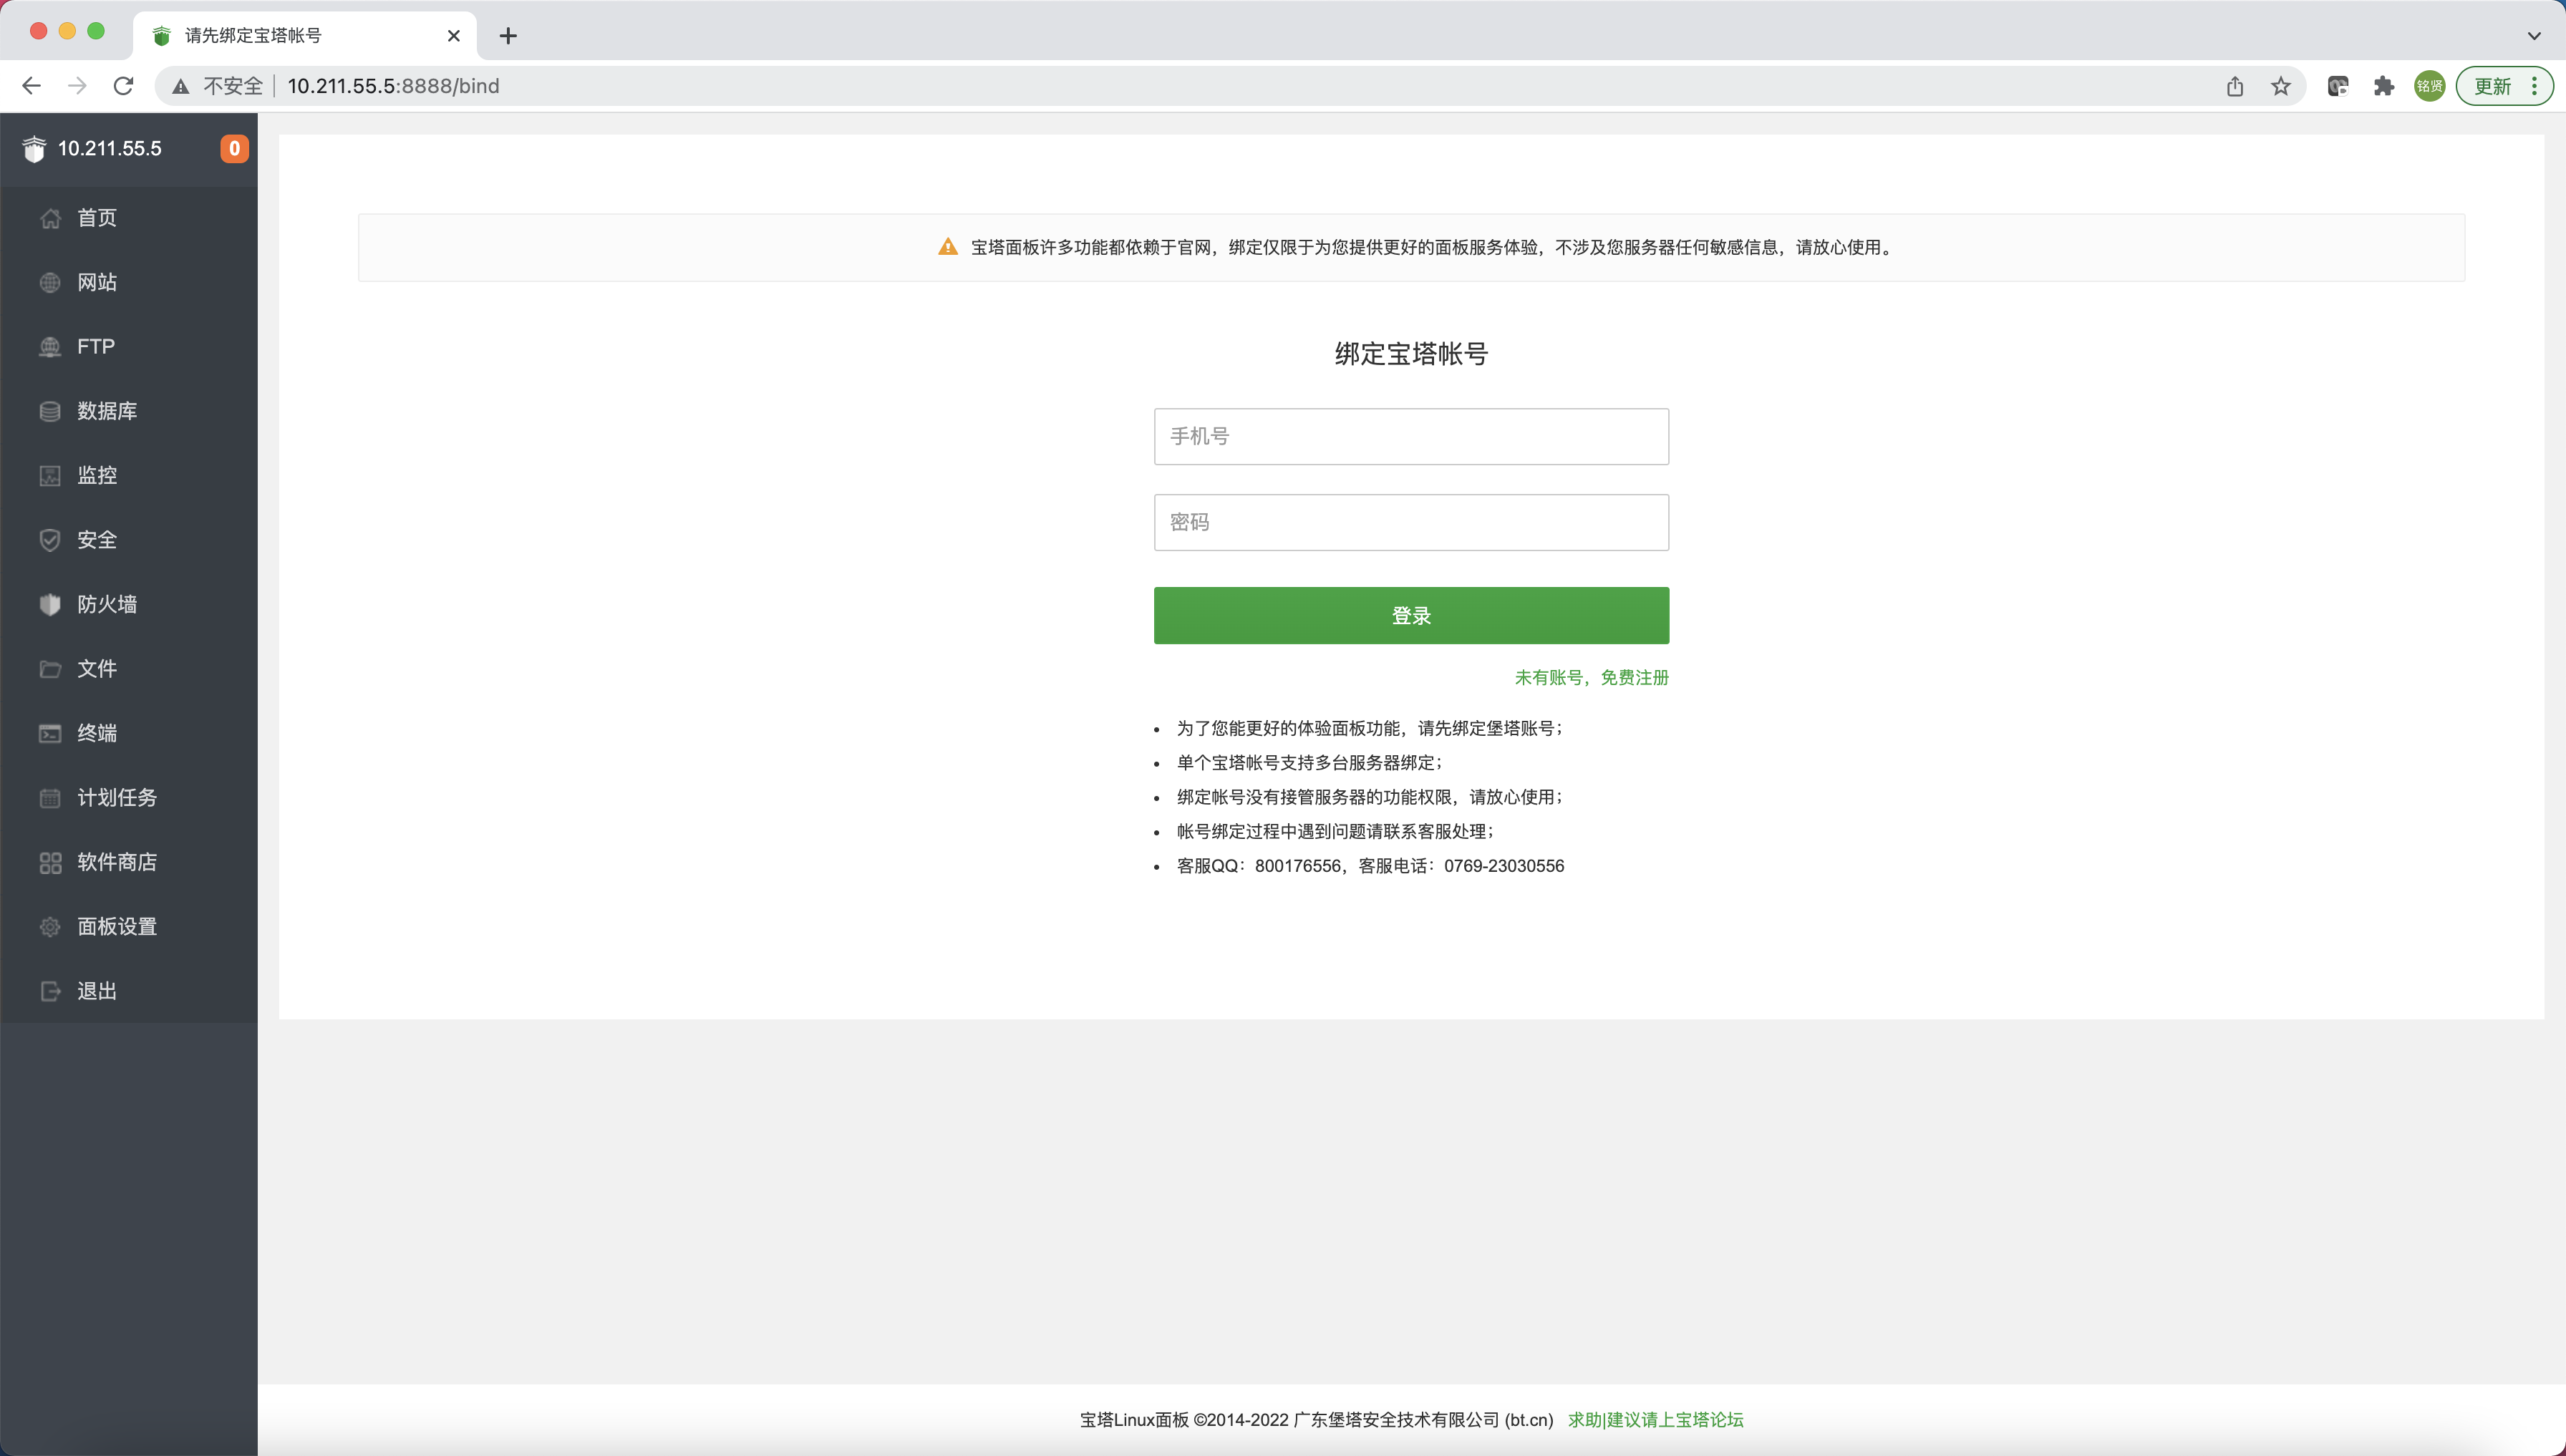Screen dimensions: 2566x1456
Task: Click the extension icon left of puzzle piece
Action: tap(2337, 86)
